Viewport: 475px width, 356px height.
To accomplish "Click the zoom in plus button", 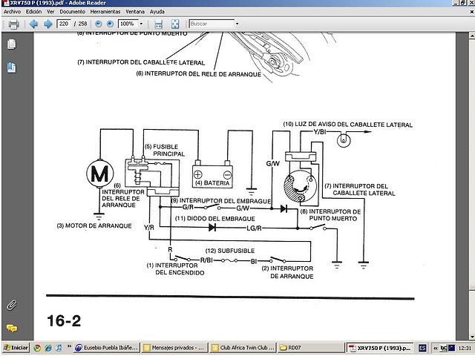I will pos(110,24).
